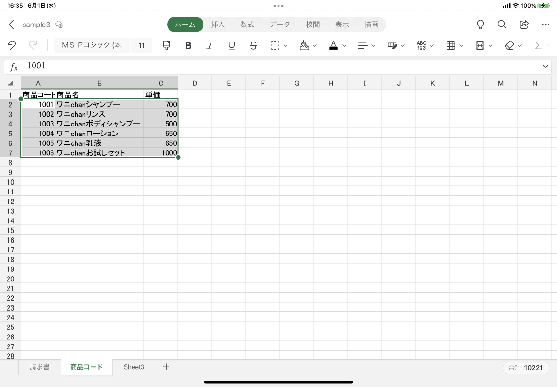Open the lightbulb tell-me search
The image size is (557, 387).
pos(480,25)
